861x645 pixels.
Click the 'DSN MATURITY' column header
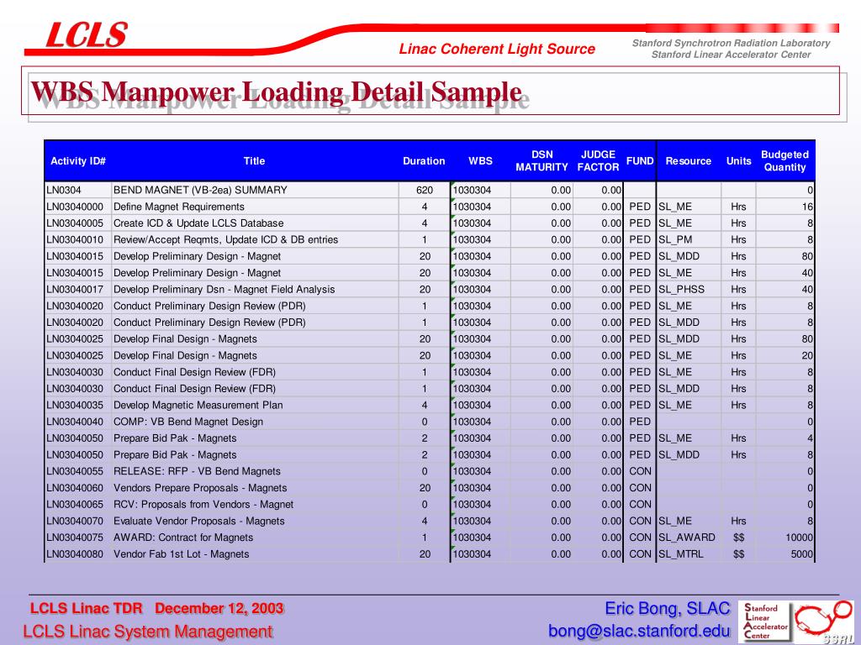click(541, 160)
